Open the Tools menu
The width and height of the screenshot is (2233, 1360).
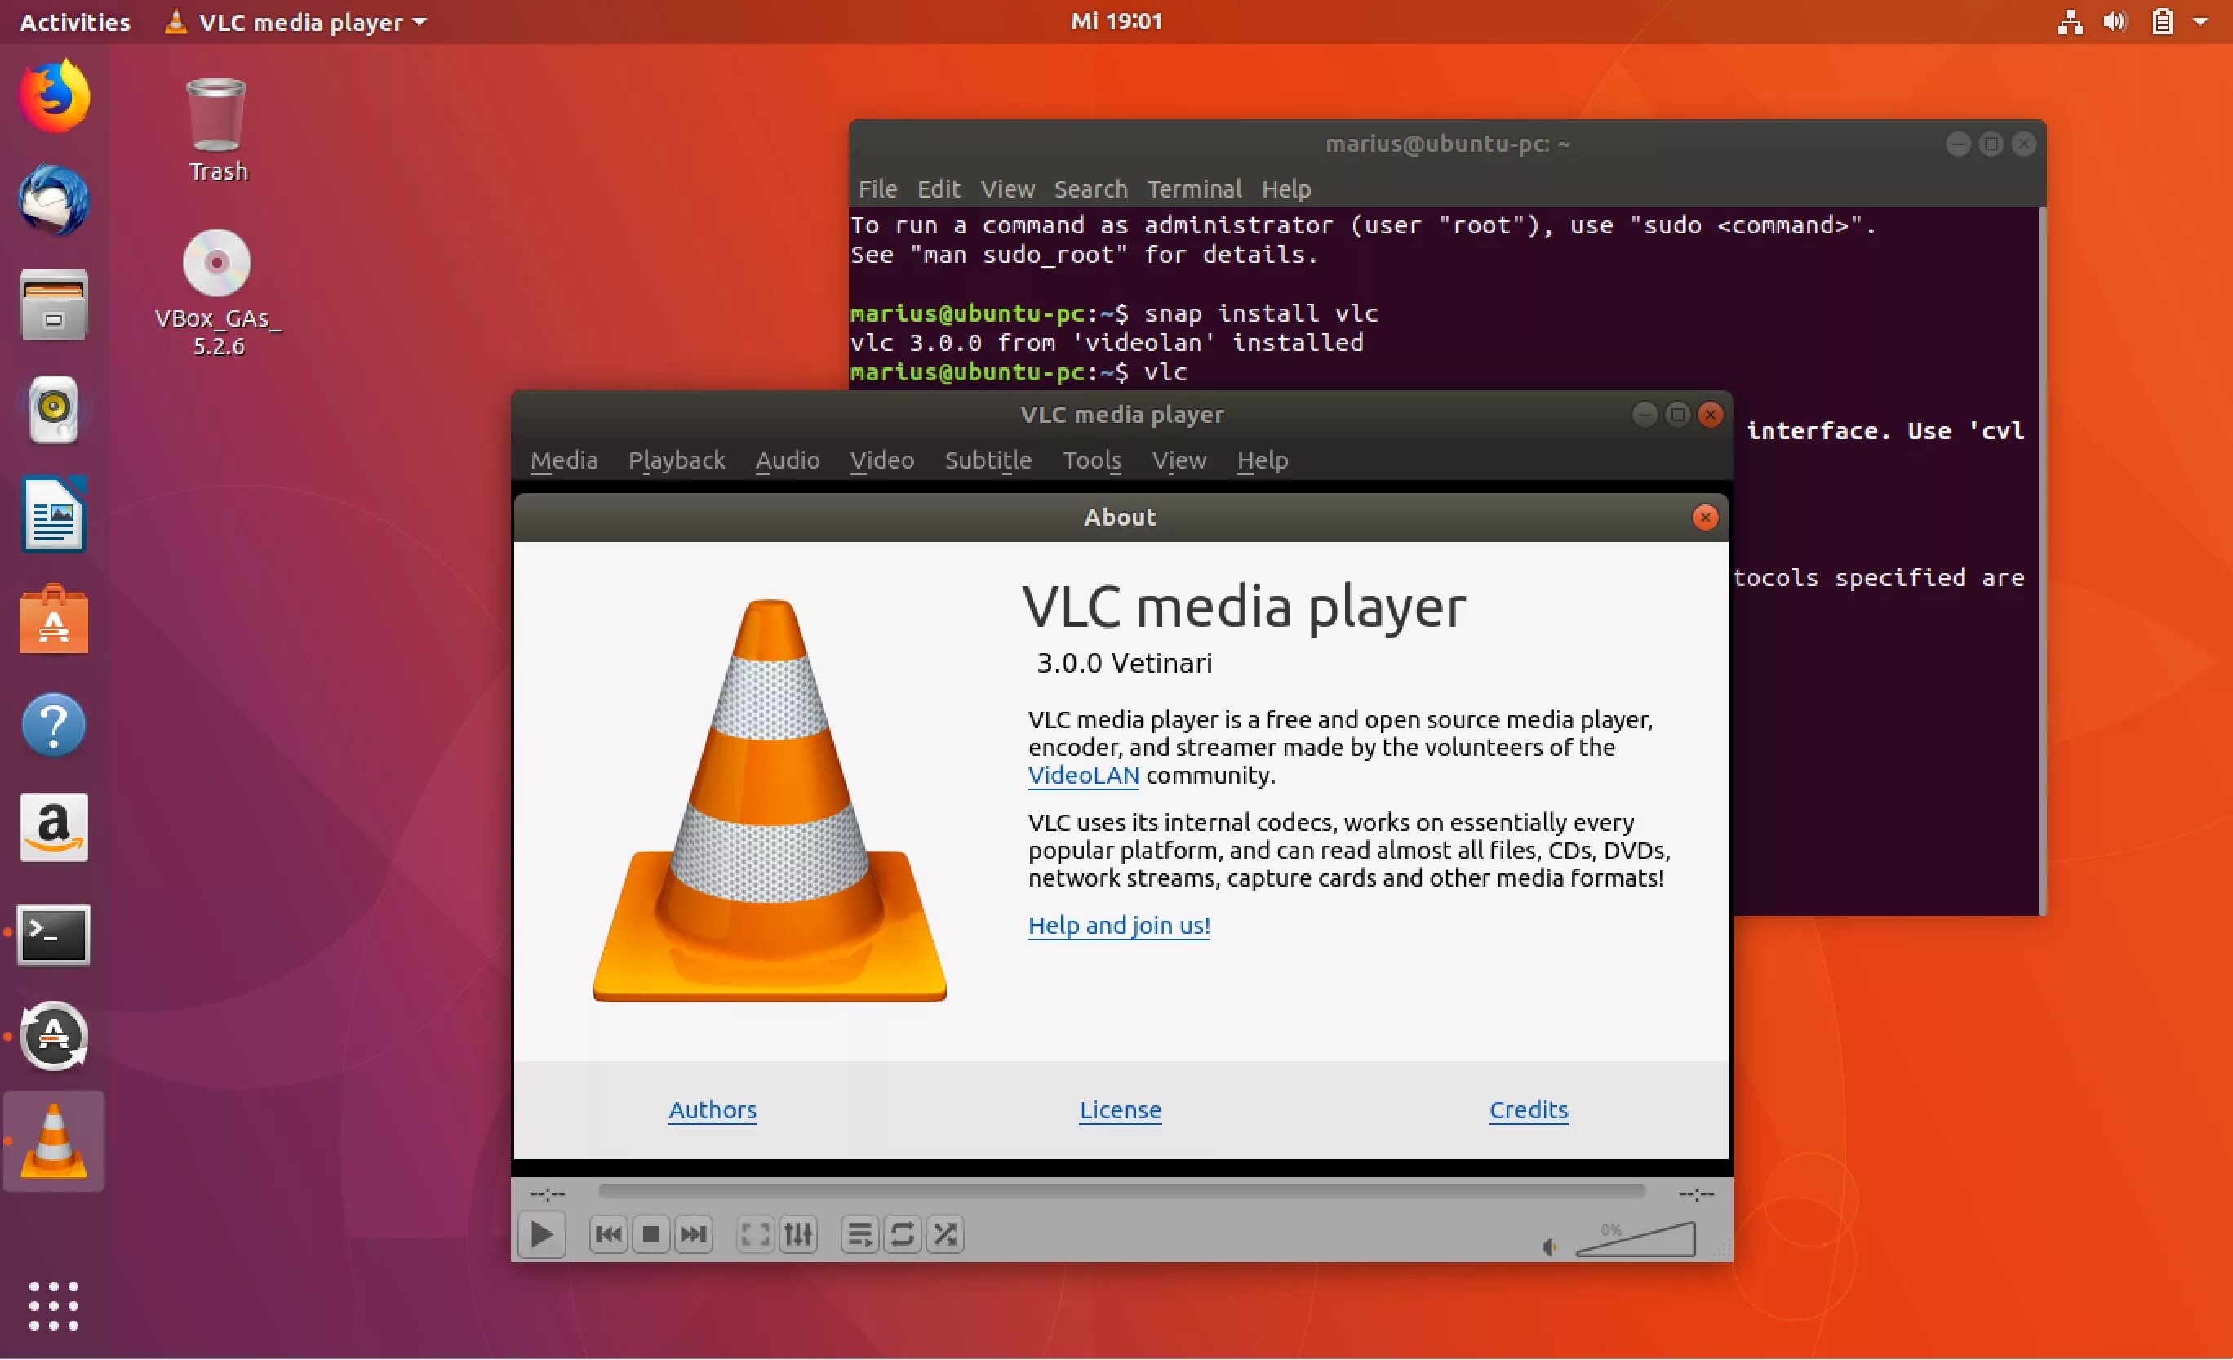[x=1091, y=460]
